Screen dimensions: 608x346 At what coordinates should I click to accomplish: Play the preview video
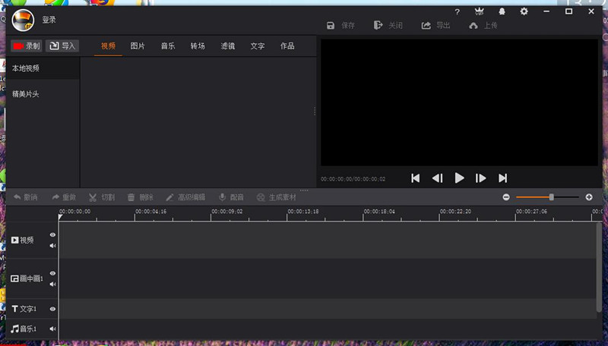(460, 178)
